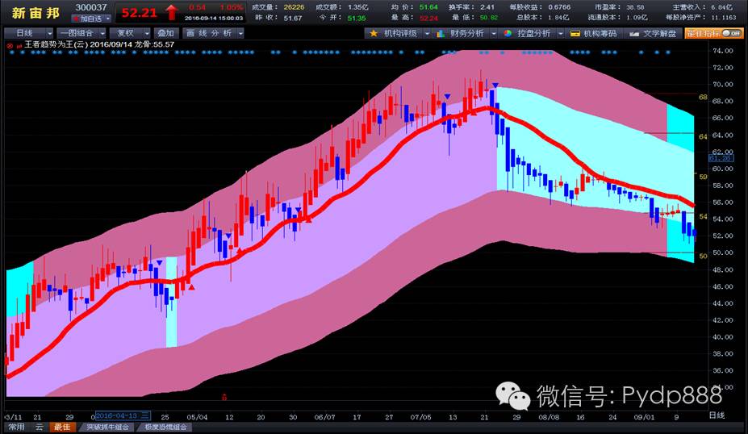748x434 pixels.
Task: Click the 09/01 date axis label
Action: (644, 417)
